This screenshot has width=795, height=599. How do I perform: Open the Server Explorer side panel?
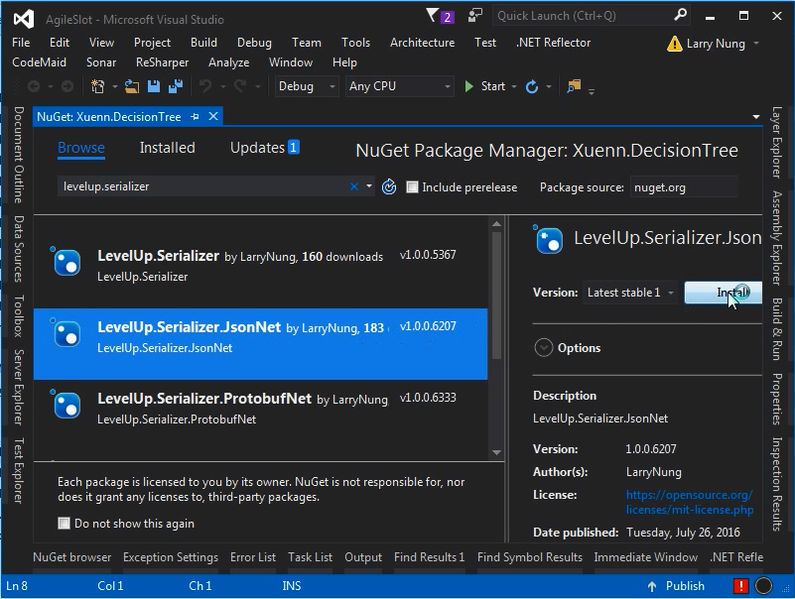19,387
